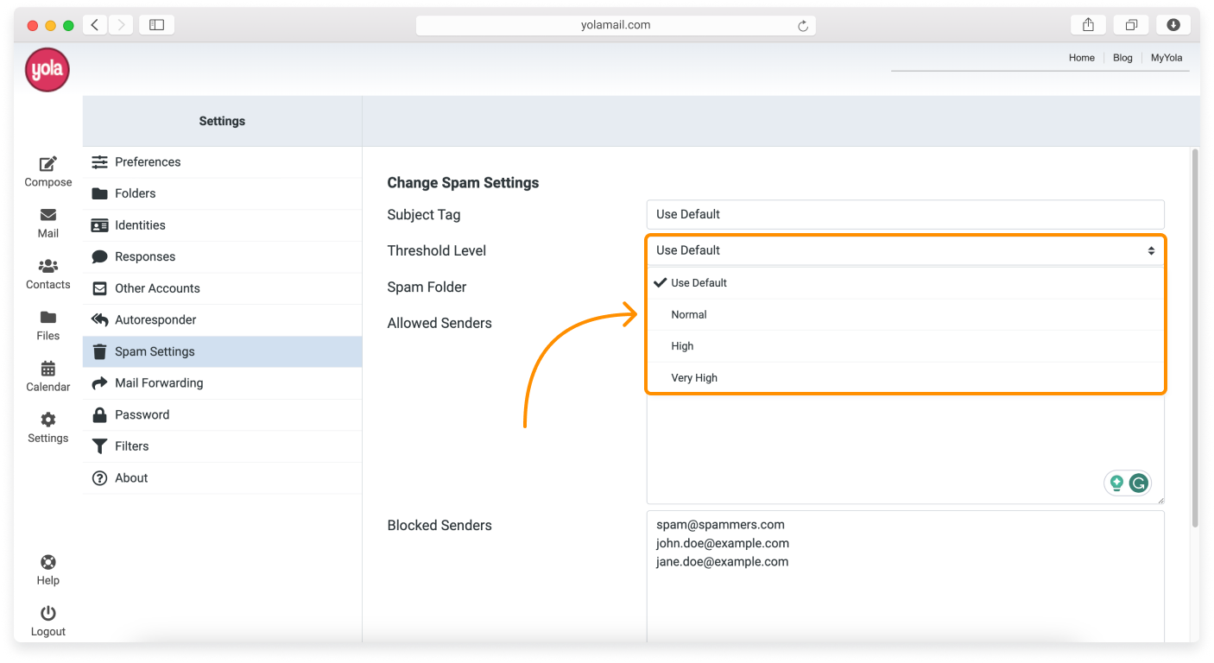Click in the Blocked Senders text area
Image resolution: width=1214 pixels, height=663 pixels.
905,596
